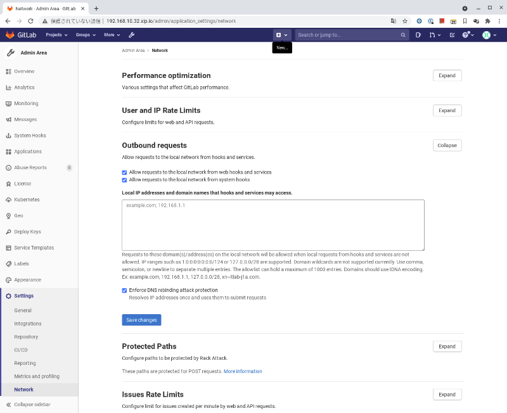507x413 pixels.
Task: Open the To-Do List checkmark icon
Action: 452,35
